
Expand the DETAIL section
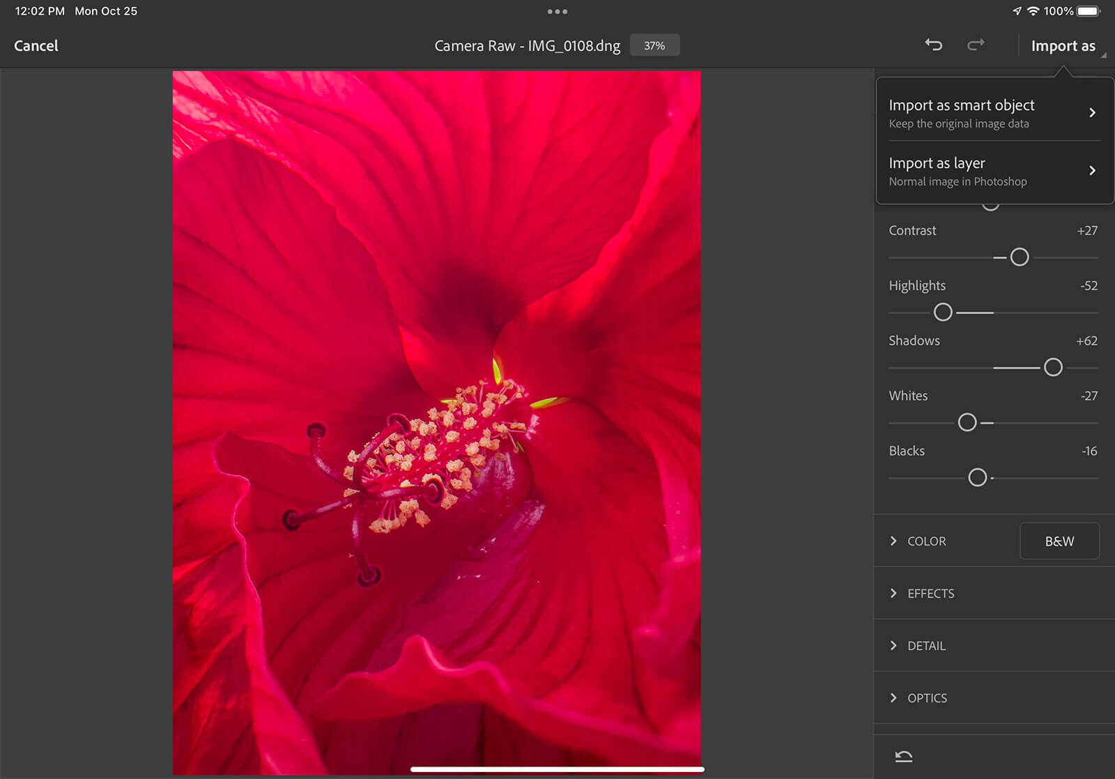click(x=926, y=646)
